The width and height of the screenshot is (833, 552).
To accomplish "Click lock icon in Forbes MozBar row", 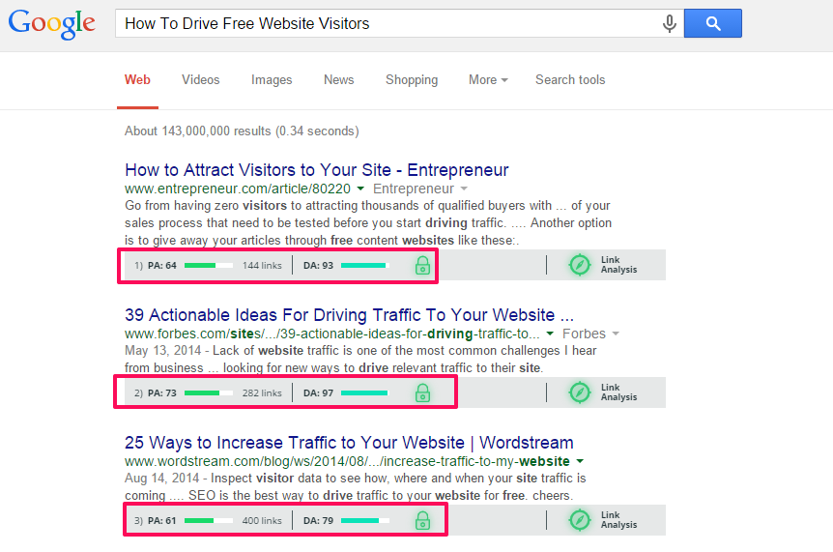I will click(x=422, y=392).
